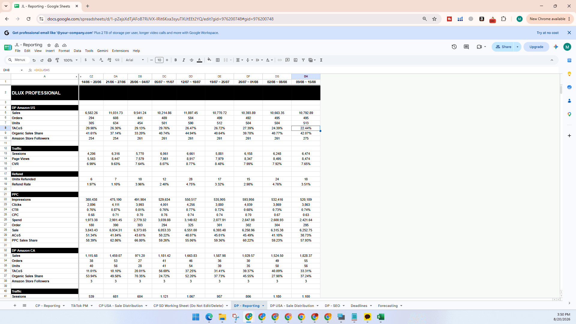This screenshot has height=324, width=576.
Task: Switch to the Forecasting sheet tab
Action: [x=388, y=306]
